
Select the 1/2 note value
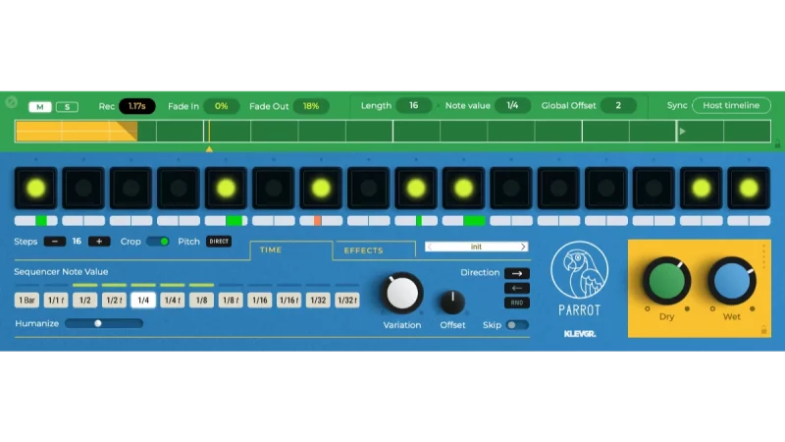click(x=84, y=301)
